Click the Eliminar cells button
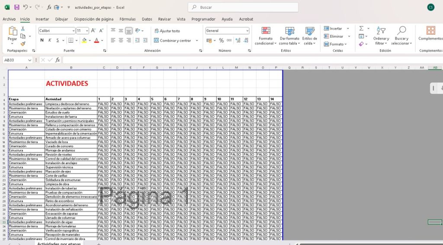This screenshot has width=443, height=245. point(334,36)
